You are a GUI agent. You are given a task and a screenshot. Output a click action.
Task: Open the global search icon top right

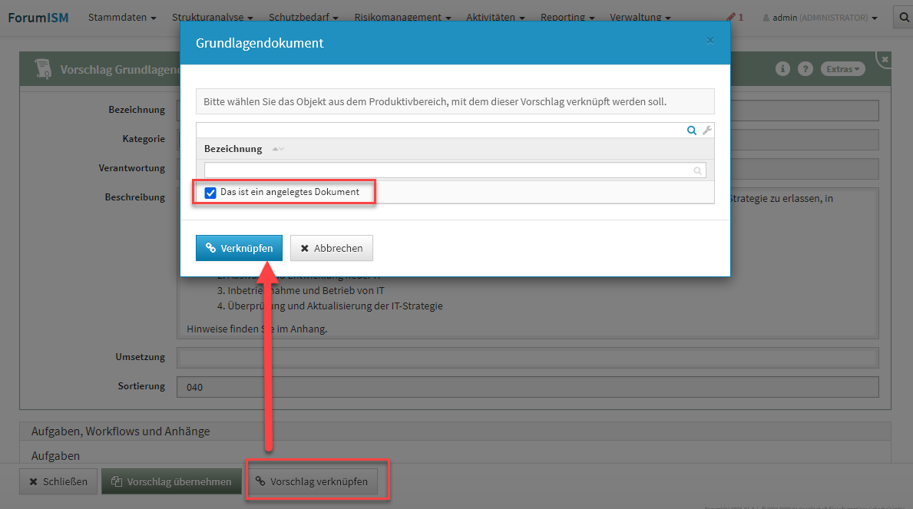(904, 18)
